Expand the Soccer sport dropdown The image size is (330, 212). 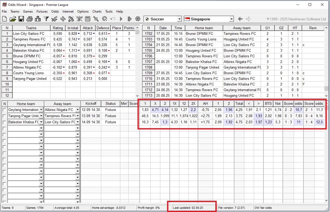click(179, 19)
